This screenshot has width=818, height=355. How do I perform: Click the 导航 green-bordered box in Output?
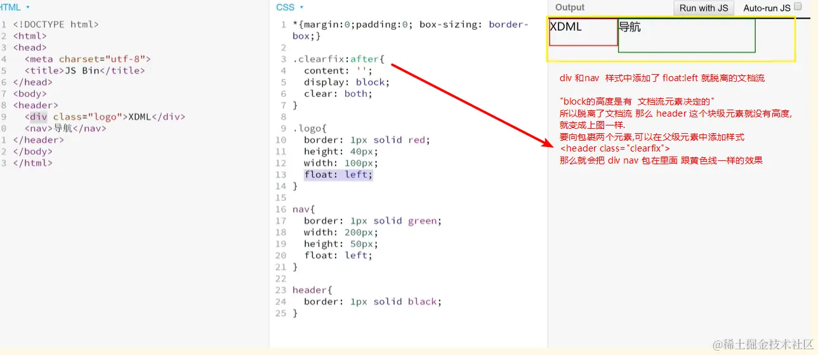[687, 35]
